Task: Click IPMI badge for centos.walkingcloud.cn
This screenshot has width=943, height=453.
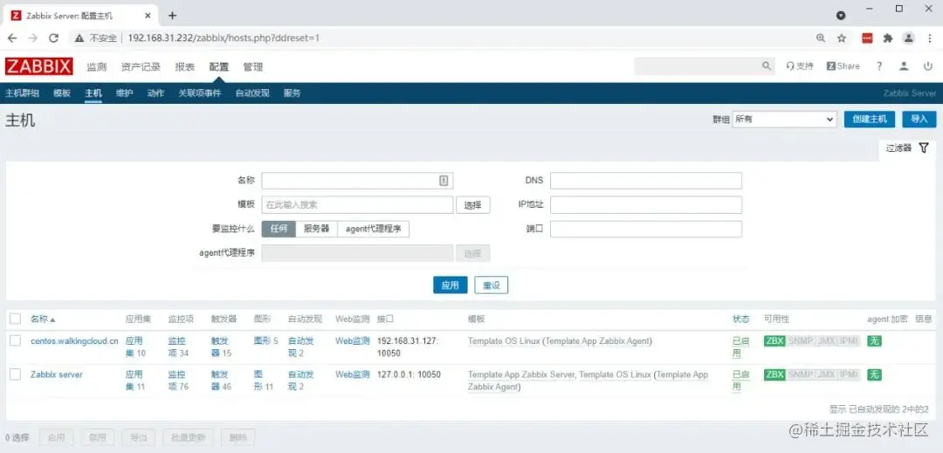Action: pyautogui.click(x=850, y=340)
